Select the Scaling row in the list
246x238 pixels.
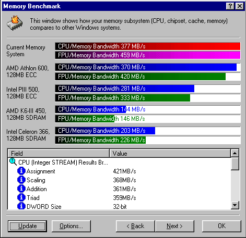(119, 180)
